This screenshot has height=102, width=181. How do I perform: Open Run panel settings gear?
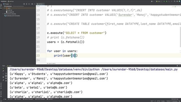tap(177, 66)
